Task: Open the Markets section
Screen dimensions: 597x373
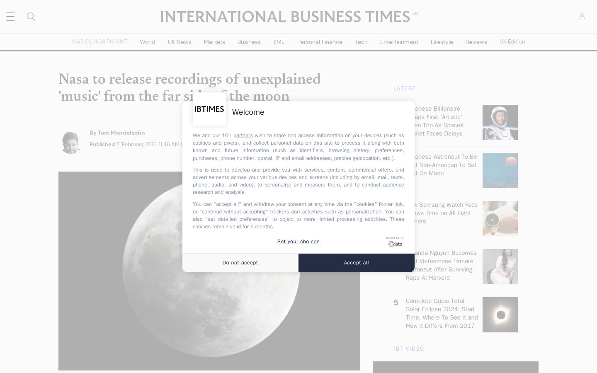Action: coord(214,42)
